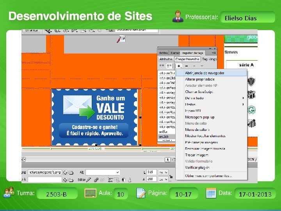Click the Título document title field
Viewport: 281px width, 211px height.
pos(137,31)
